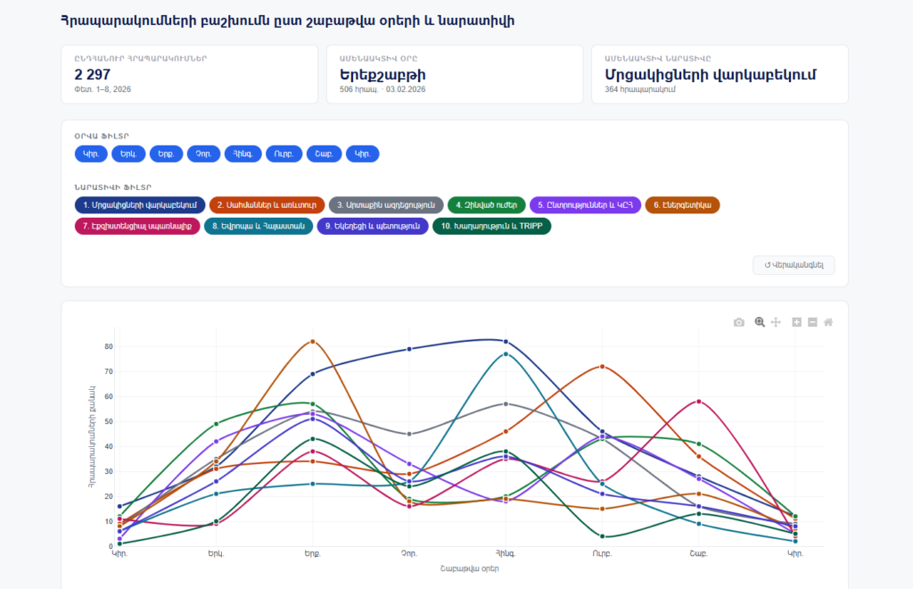Activate the Pan tool in chart toolbar

tap(776, 322)
